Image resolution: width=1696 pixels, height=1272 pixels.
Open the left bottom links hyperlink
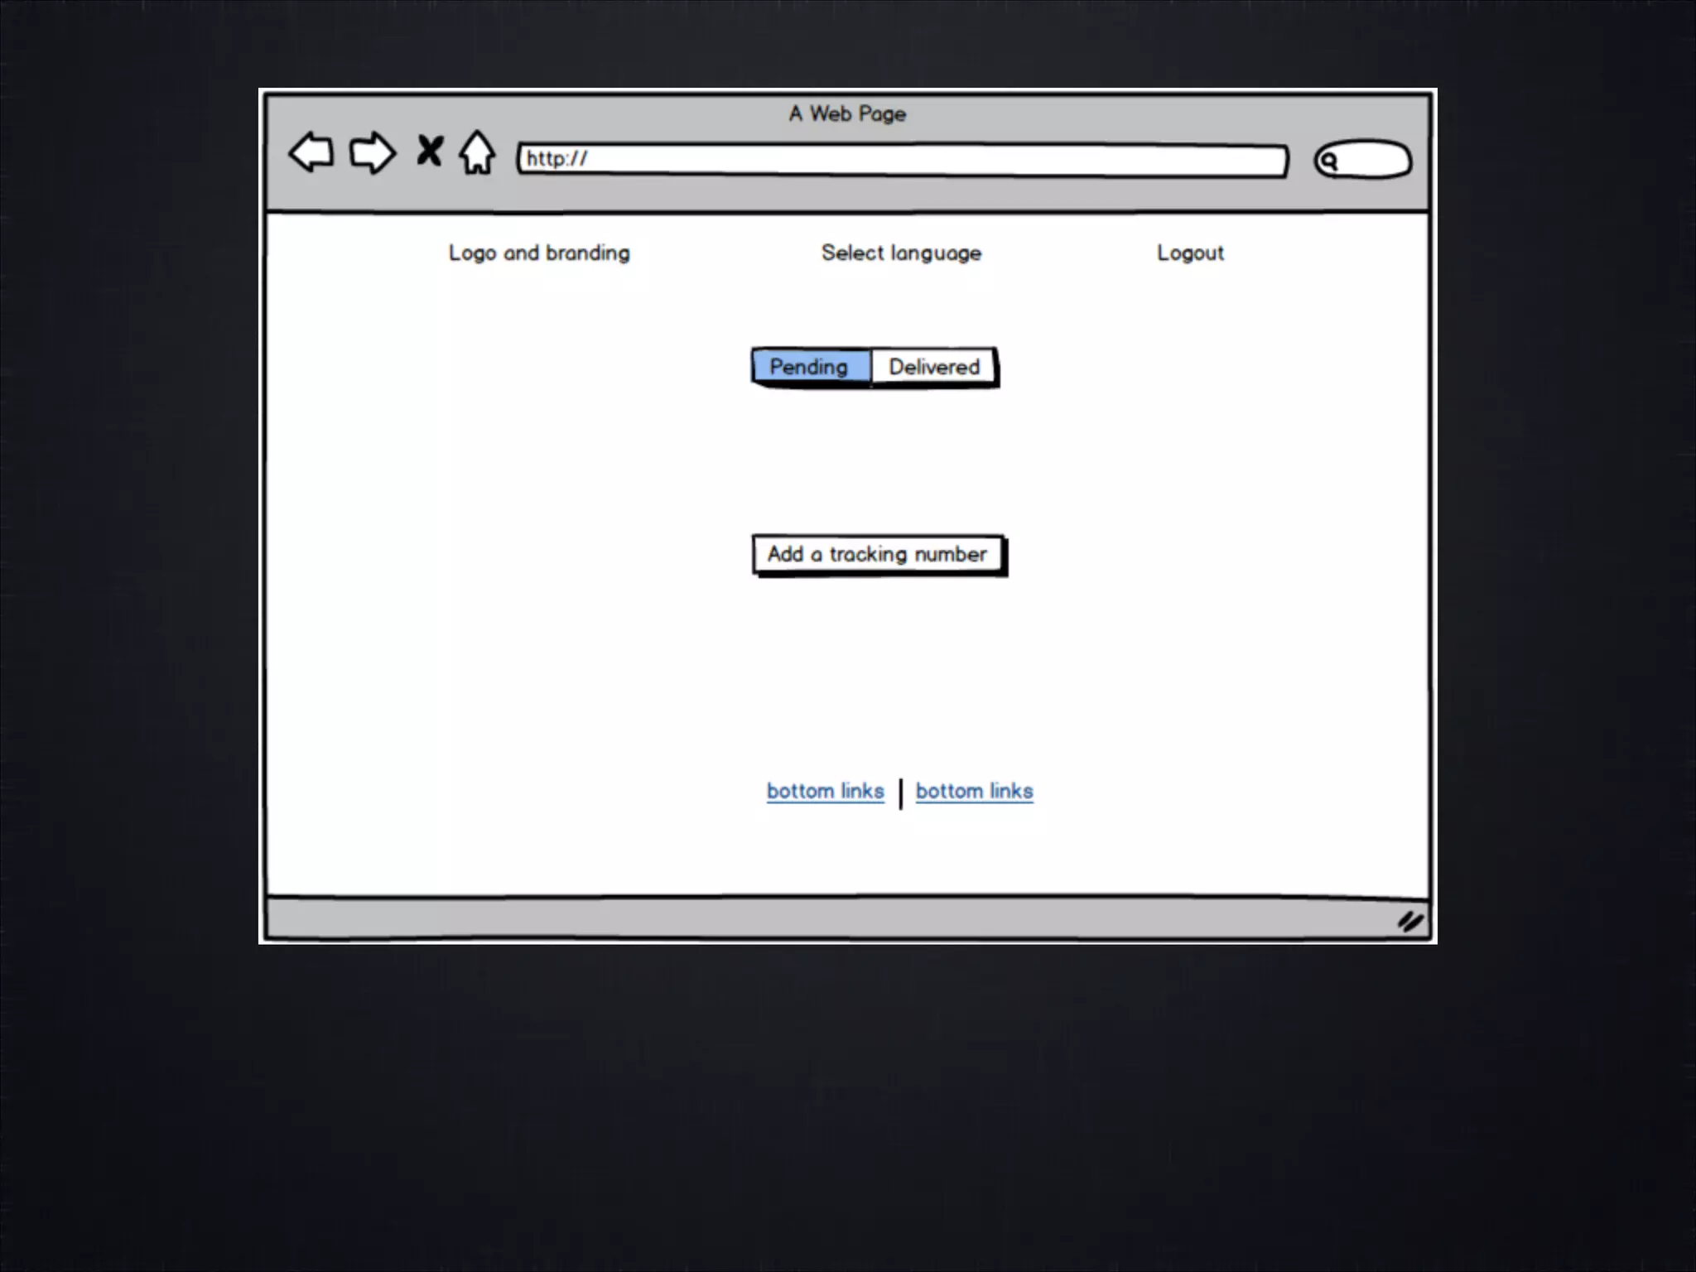pyautogui.click(x=825, y=791)
